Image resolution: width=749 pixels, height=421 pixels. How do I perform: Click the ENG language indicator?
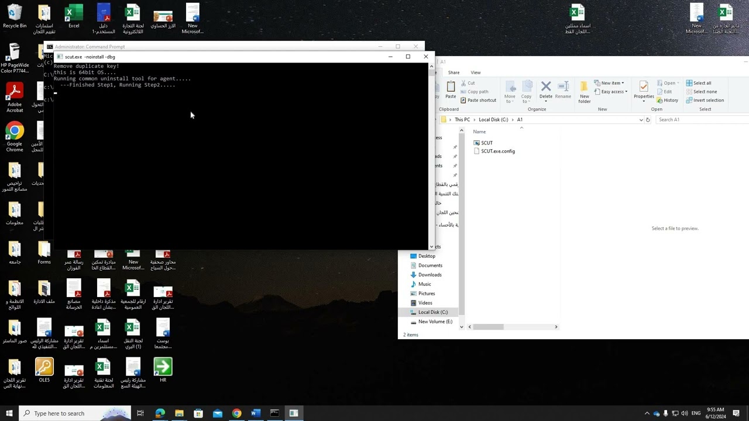click(696, 413)
